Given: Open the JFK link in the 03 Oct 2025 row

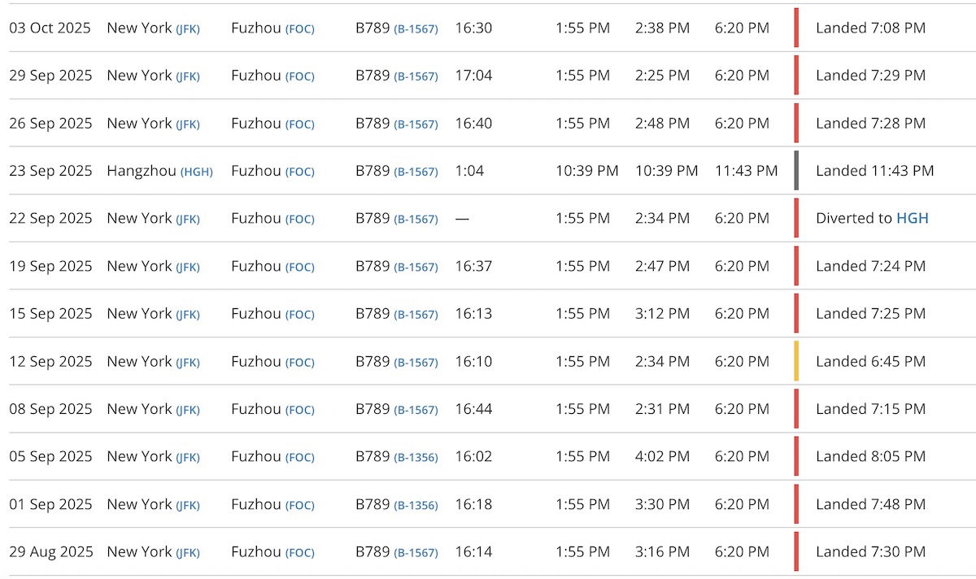Looking at the screenshot, I should [187, 29].
